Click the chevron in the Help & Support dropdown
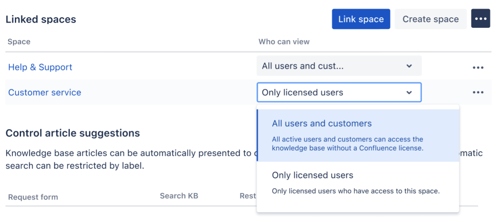This screenshot has width=498, height=223. pyautogui.click(x=409, y=66)
